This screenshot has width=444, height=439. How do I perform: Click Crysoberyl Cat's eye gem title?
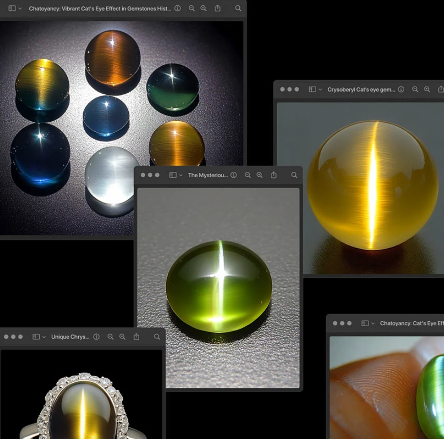tap(361, 90)
